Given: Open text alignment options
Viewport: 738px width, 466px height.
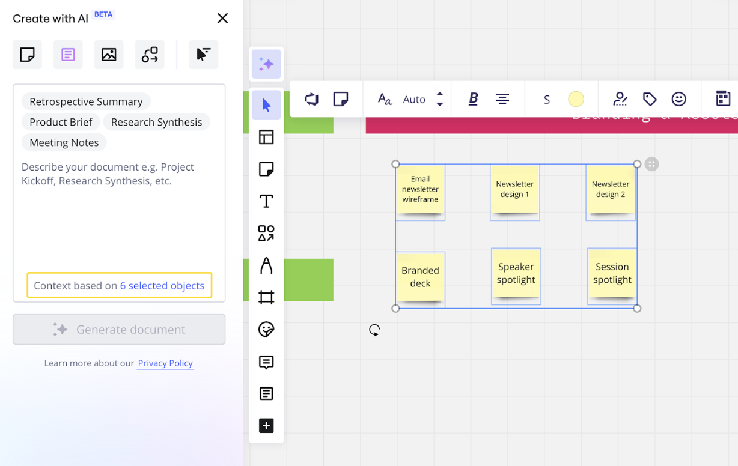Looking at the screenshot, I should (503, 99).
